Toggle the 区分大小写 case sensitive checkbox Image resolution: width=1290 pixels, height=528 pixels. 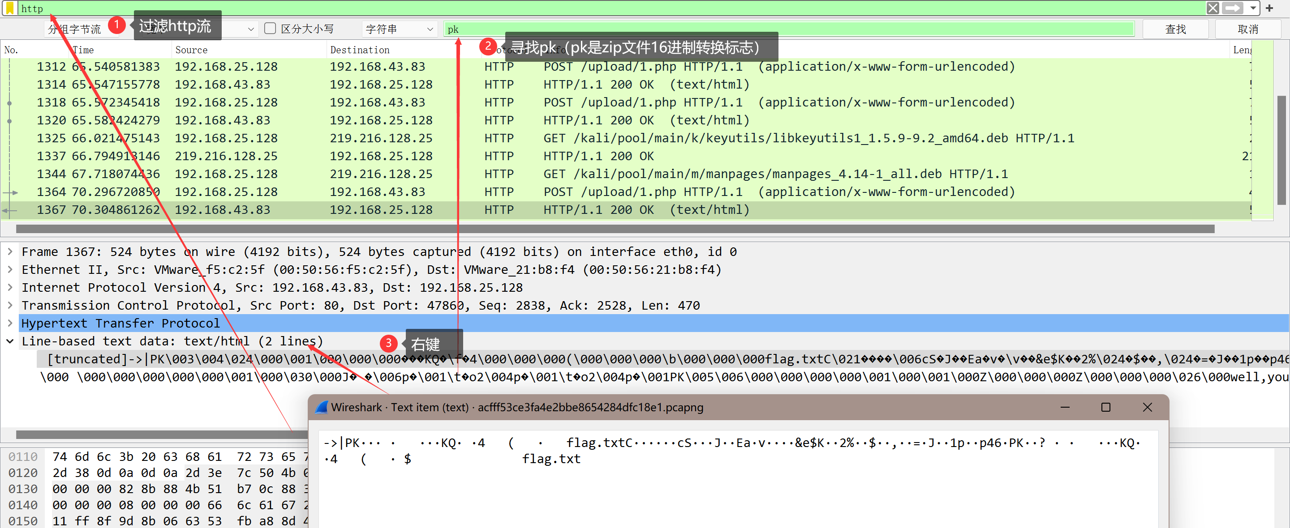(x=270, y=29)
